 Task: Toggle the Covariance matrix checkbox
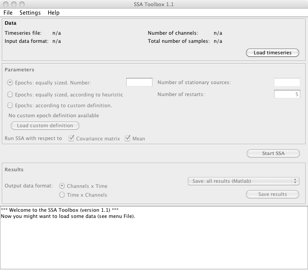(x=71, y=138)
